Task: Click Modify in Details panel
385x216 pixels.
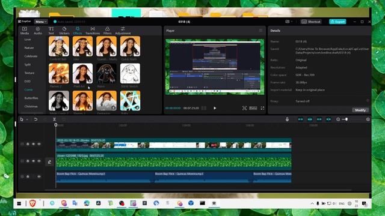Action: tap(360, 110)
